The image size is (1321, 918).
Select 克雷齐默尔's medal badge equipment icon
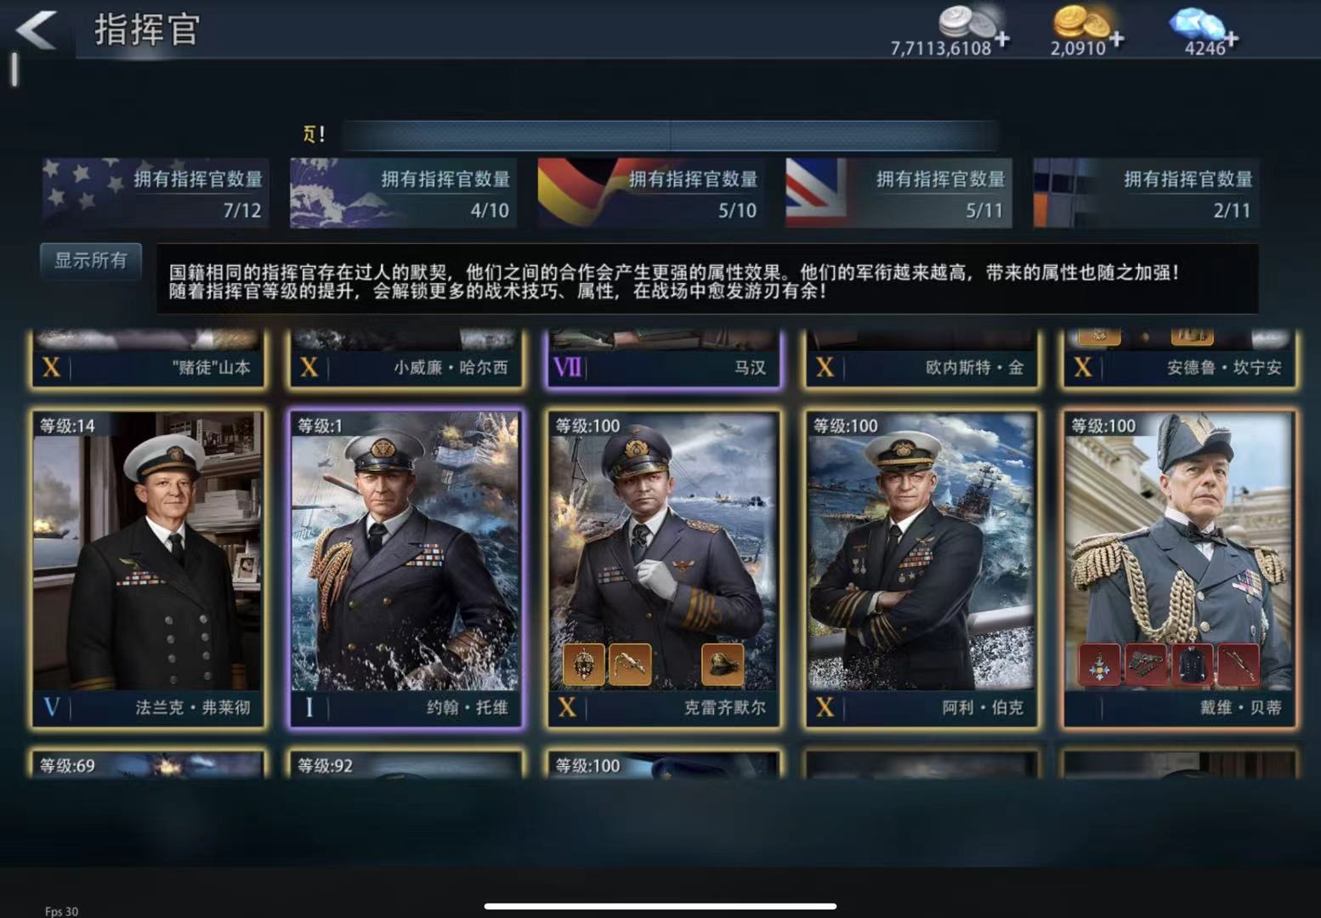[x=584, y=663]
